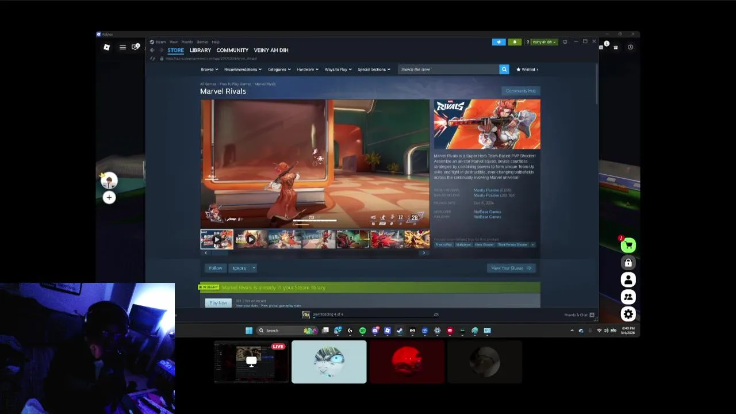Click the Ignore button
Image resolution: width=736 pixels, height=414 pixels.
(x=239, y=268)
